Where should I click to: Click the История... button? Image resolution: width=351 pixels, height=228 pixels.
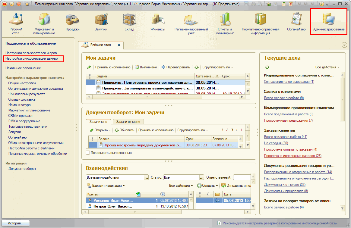tap(16, 223)
